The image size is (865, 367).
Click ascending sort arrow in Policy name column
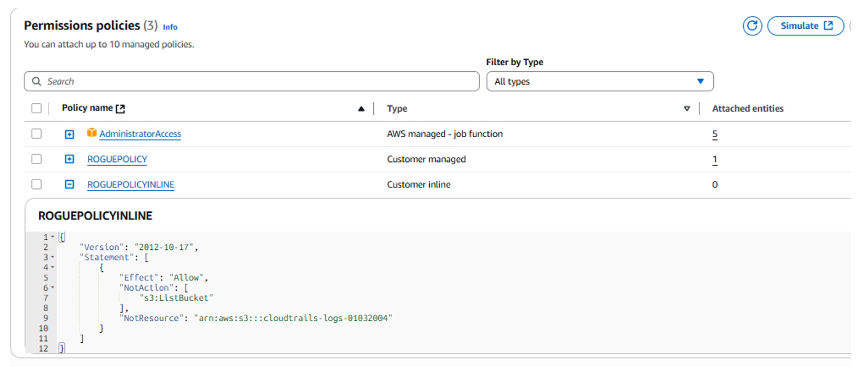point(361,109)
